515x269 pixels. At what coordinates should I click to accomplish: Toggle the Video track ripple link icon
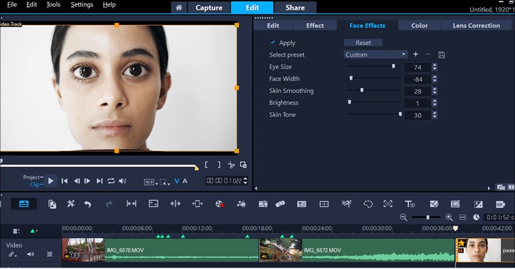tap(12, 254)
